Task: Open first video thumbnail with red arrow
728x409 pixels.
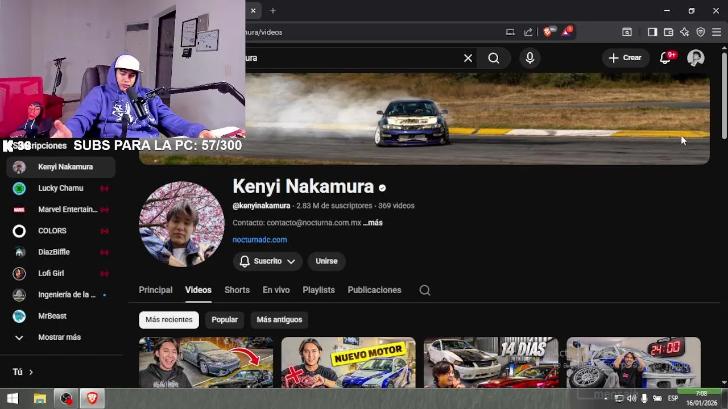Action: tap(206, 362)
